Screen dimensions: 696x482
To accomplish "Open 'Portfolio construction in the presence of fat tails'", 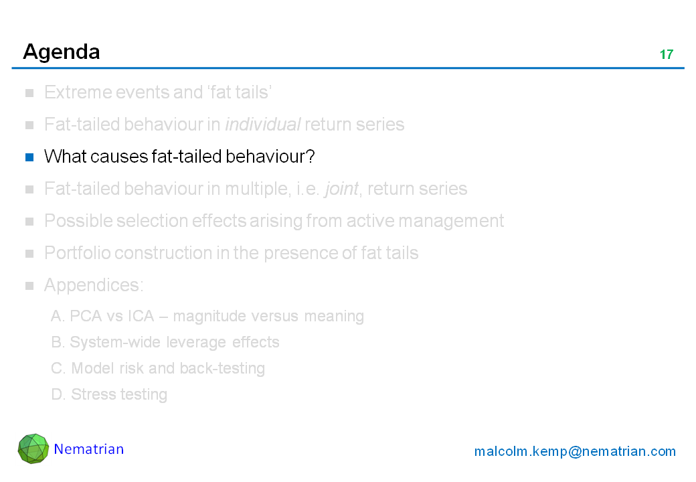I will (x=231, y=253).
